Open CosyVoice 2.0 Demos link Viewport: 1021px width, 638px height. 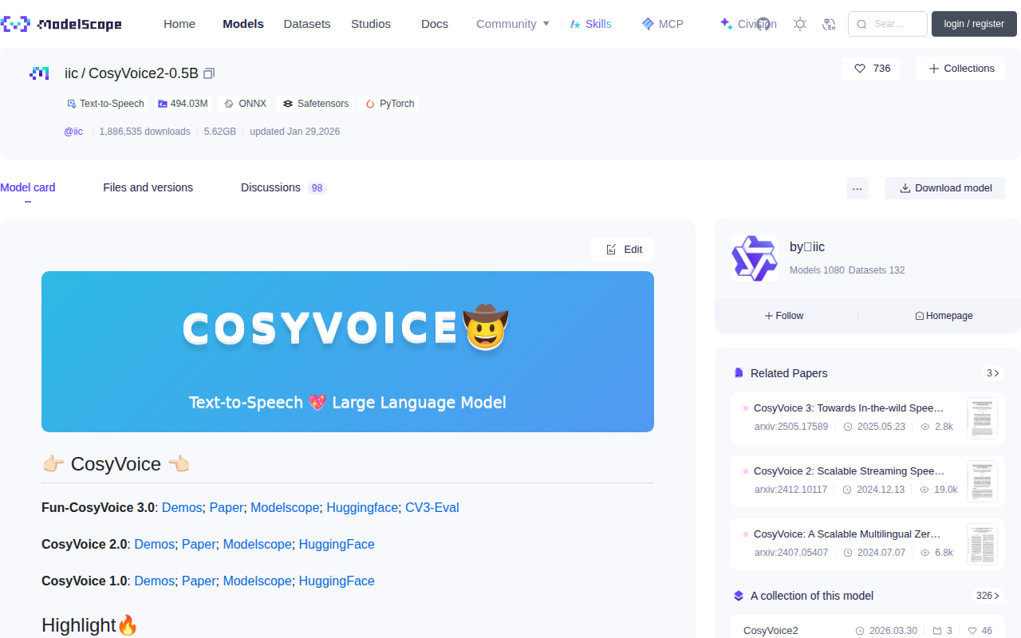pyautogui.click(x=155, y=544)
